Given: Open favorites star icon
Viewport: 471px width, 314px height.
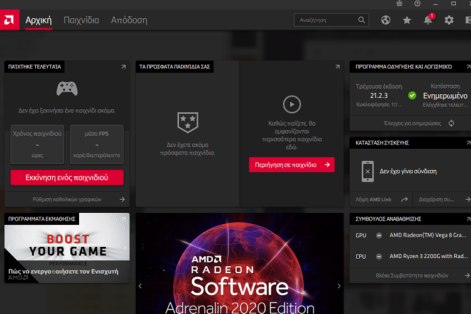Looking at the screenshot, I should (407, 20).
